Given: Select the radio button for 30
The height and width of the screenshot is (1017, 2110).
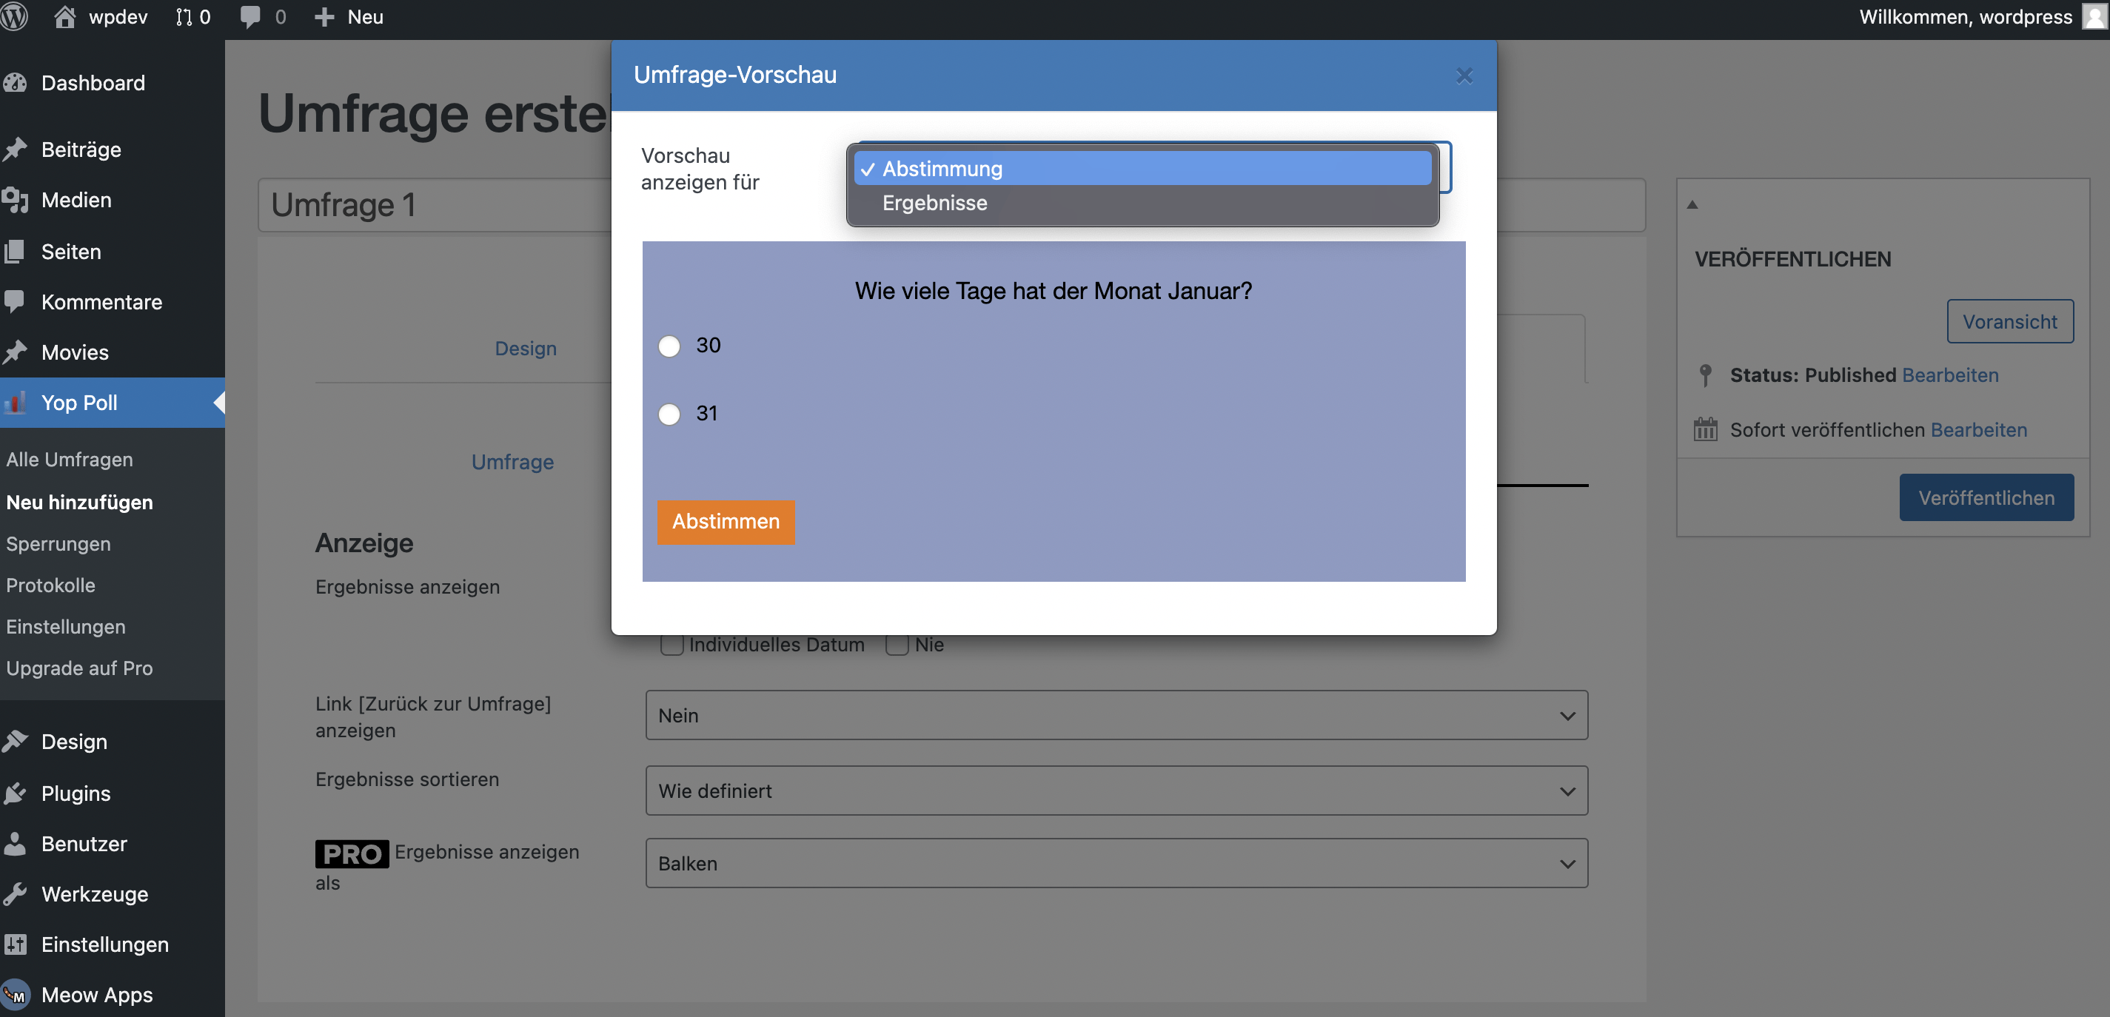Looking at the screenshot, I should [669, 346].
